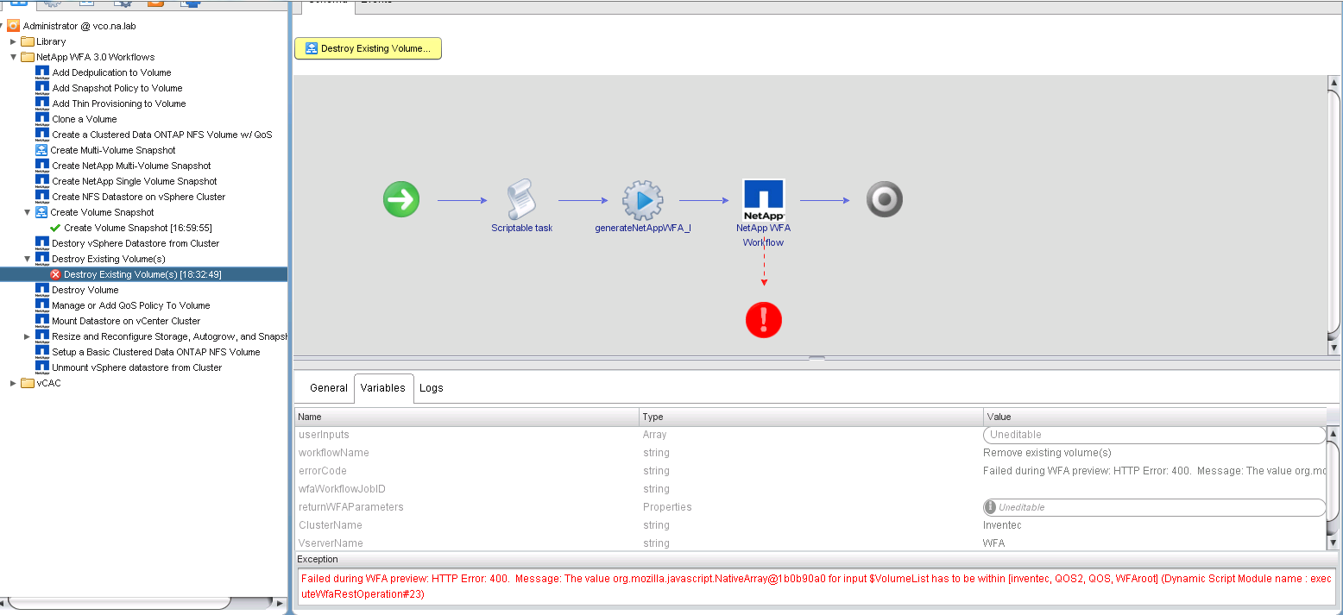Select the workflowName variable row
This screenshot has height=615, width=1343.
(x=810, y=453)
